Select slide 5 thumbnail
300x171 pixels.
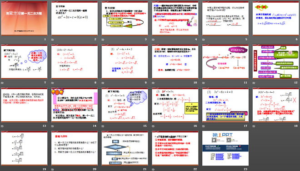click(225, 19)
